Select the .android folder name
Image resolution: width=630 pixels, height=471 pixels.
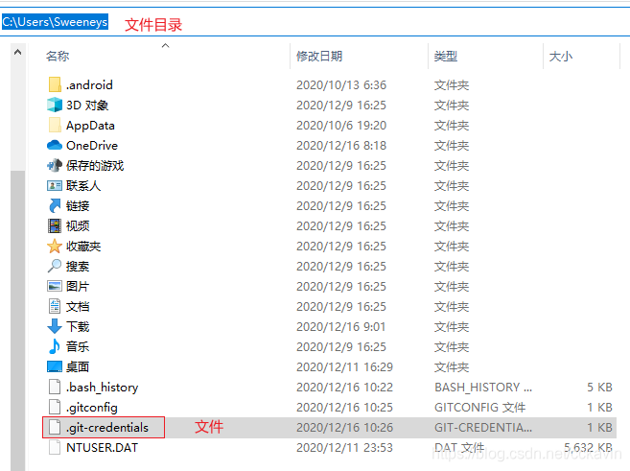click(x=89, y=84)
